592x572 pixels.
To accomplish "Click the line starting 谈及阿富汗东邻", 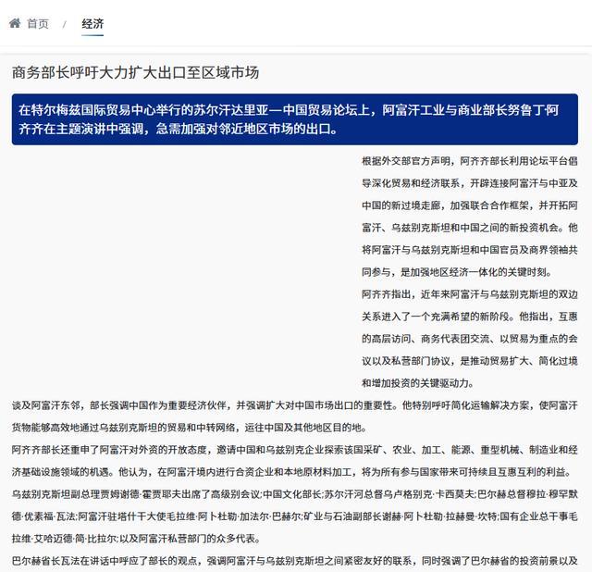I will [x=295, y=405].
